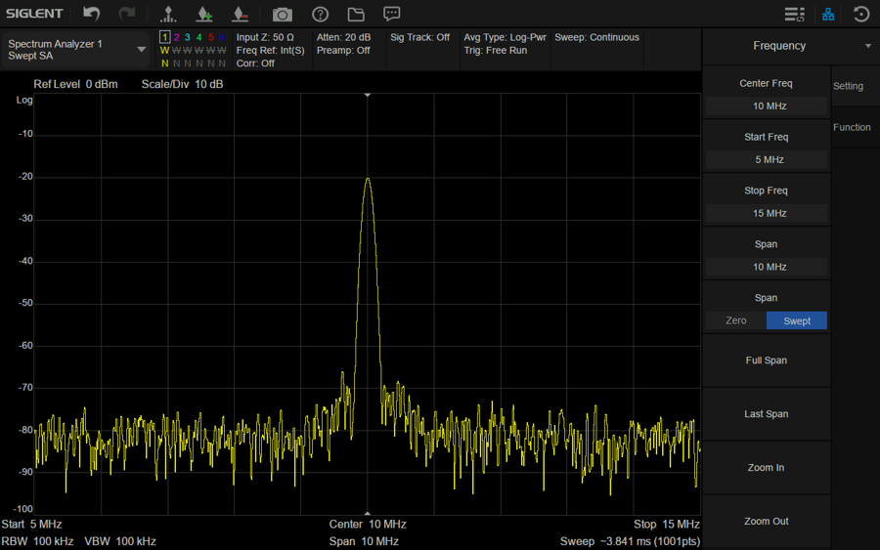Select trace 3 indicator
The height and width of the screenshot is (550, 880).
click(188, 37)
